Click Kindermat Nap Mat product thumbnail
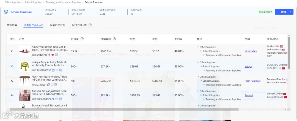Viewport: 297px width, 121px height. [x=25, y=51]
